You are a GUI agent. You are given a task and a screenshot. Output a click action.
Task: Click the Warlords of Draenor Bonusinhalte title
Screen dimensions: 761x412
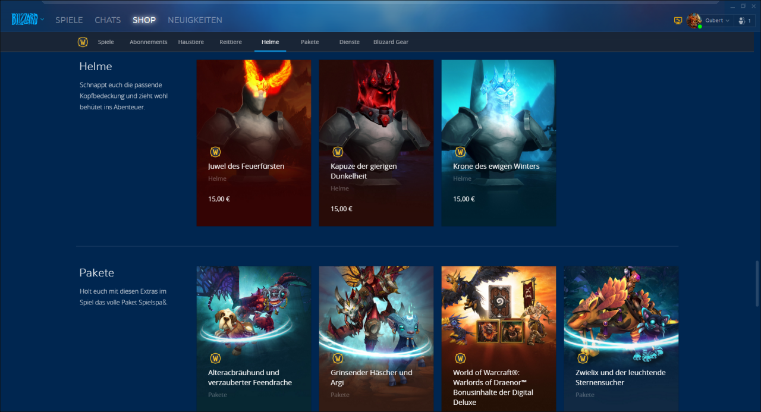(x=493, y=388)
